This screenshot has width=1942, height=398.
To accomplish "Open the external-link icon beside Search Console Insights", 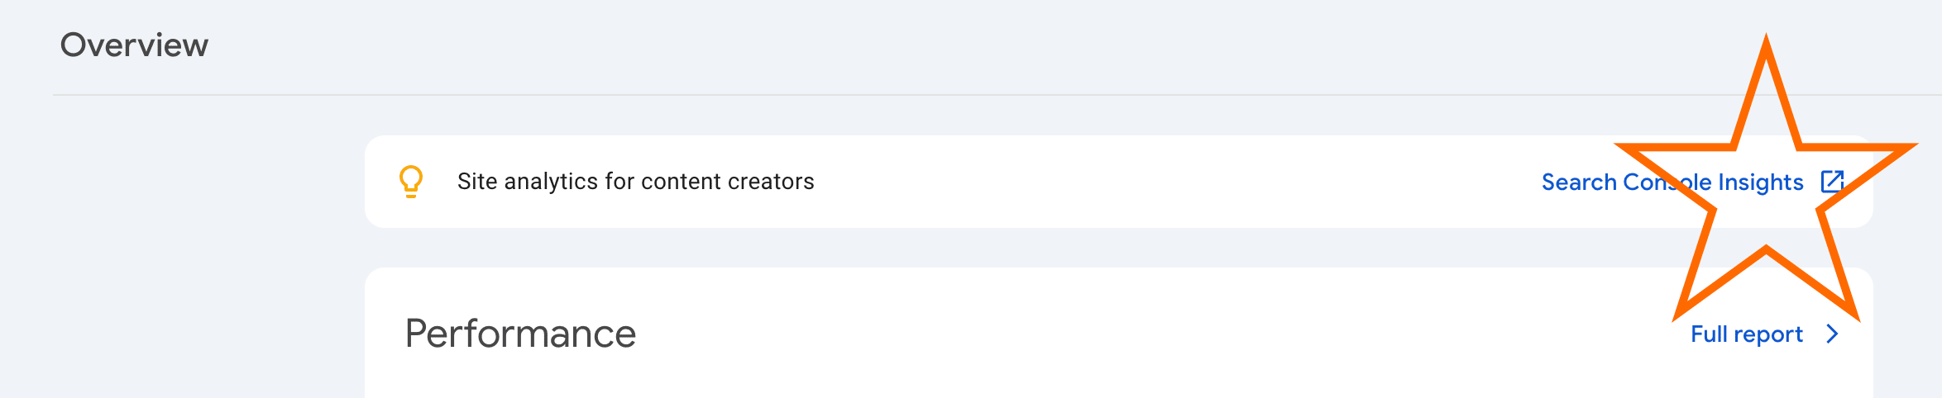I will pyautogui.click(x=1833, y=182).
